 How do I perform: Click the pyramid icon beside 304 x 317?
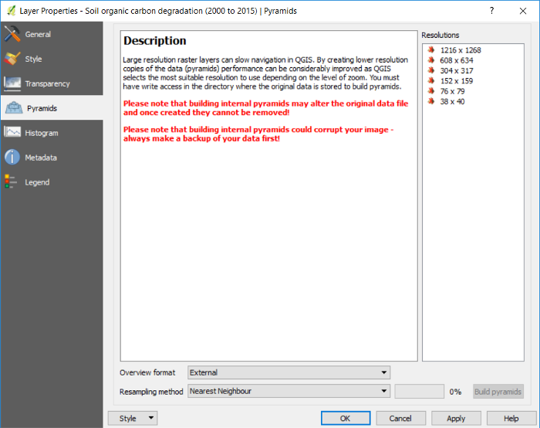tap(430, 70)
